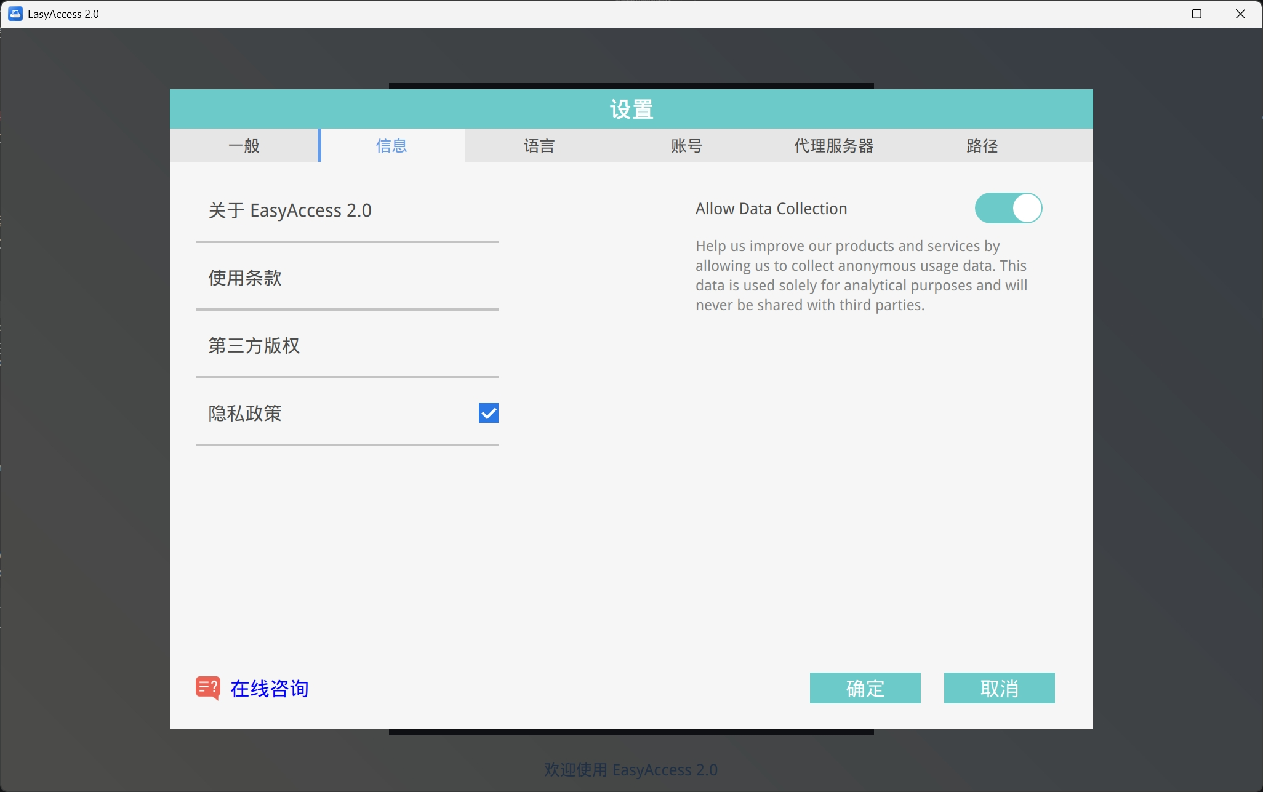Open the 第三方版权 entry
The image size is (1263, 792).
(347, 346)
